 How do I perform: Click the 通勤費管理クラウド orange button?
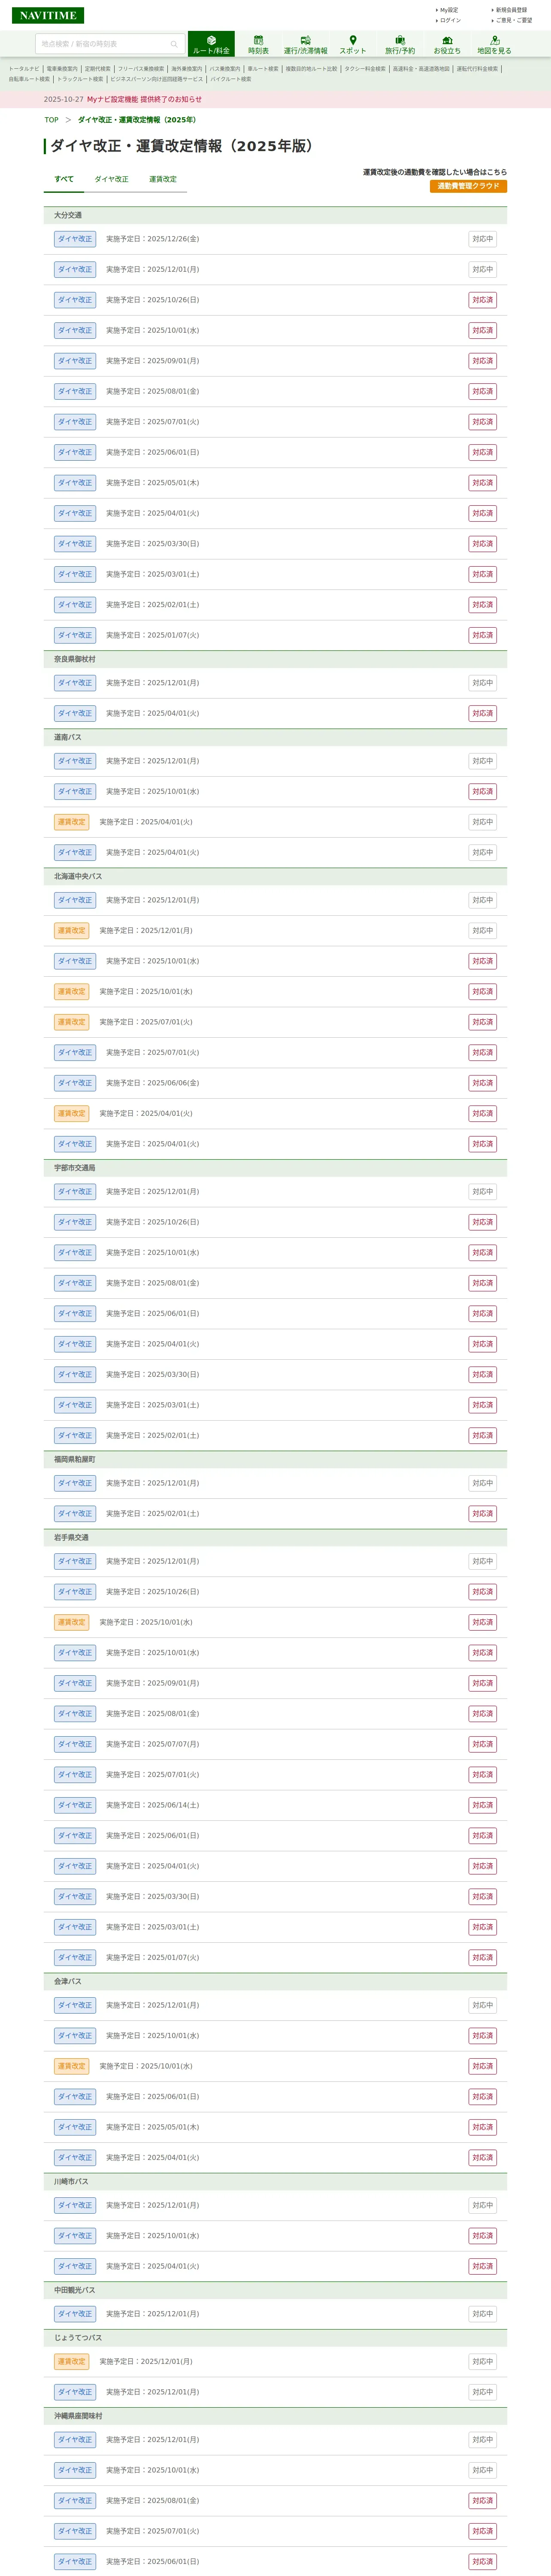(468, 186)
